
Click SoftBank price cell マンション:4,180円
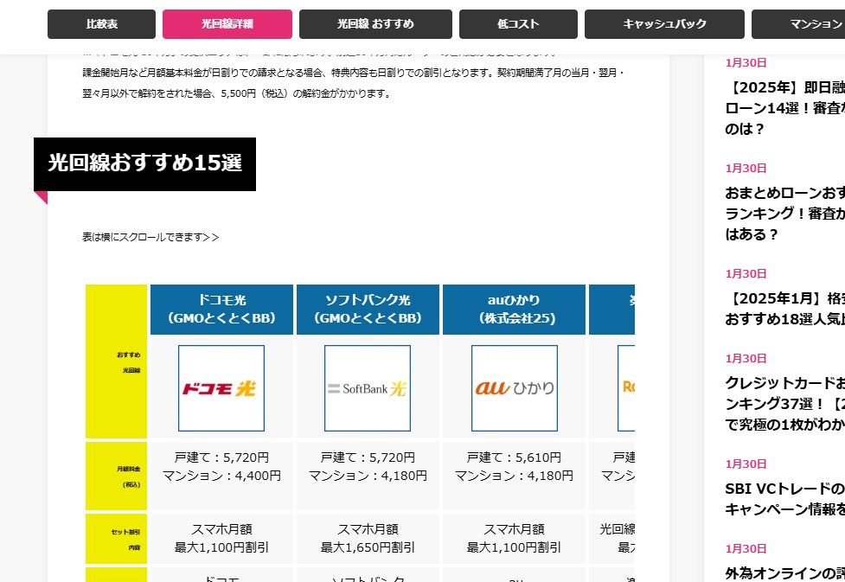click(x=368, y=476)
